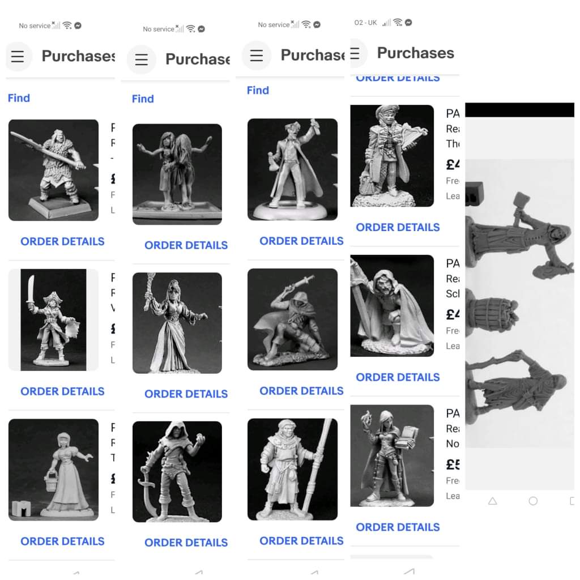
Task: Click Find link in first screen
Action: [x=19, y=98]
